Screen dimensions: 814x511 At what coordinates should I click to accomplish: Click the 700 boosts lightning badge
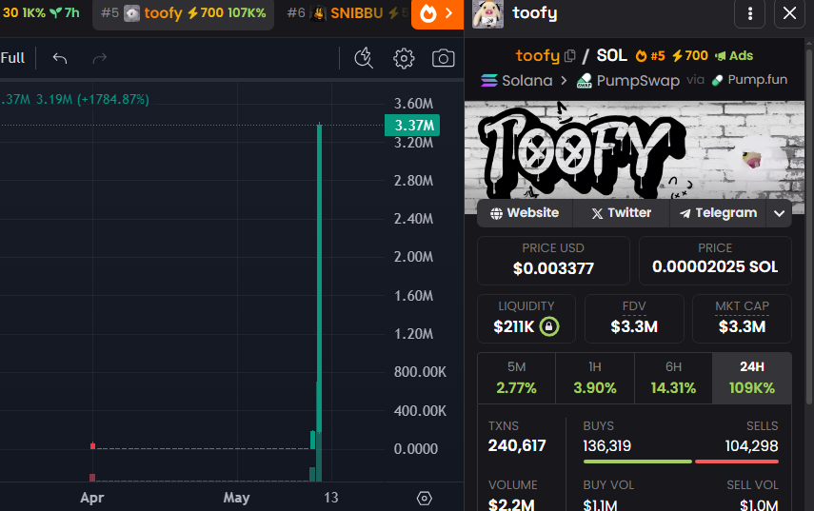click(690, 55)
